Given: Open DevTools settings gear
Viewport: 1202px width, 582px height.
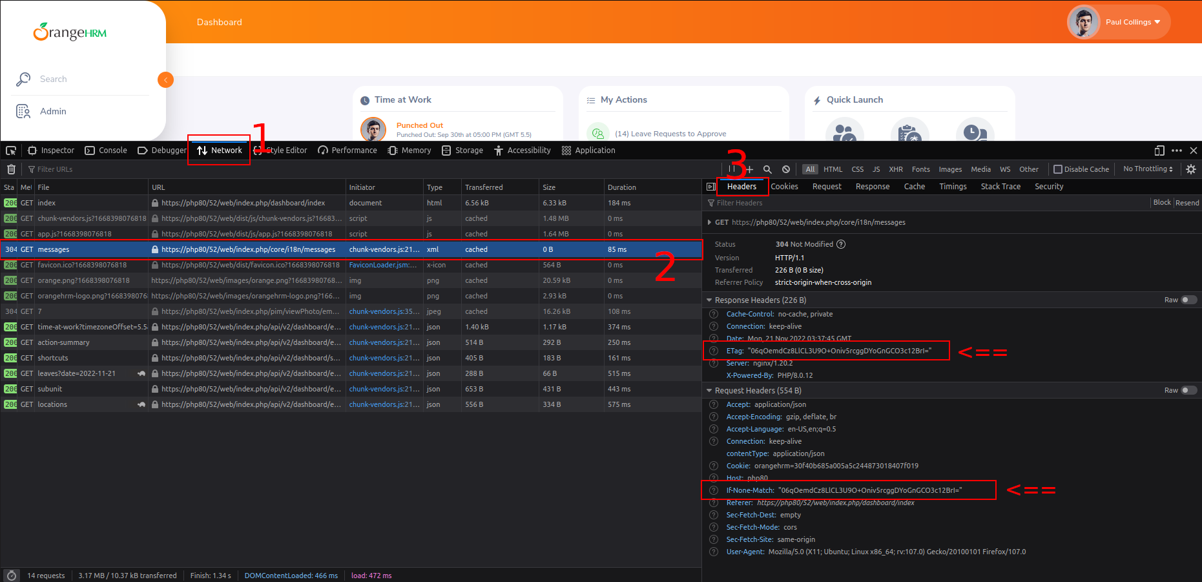Looking at the screenshot, I should (x=1190, y=169).
